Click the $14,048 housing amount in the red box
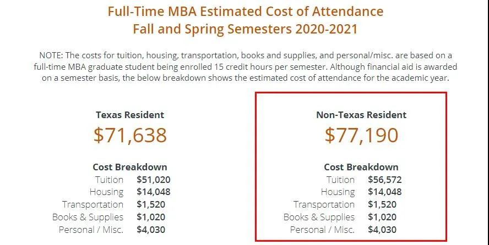 pos(385,192)
